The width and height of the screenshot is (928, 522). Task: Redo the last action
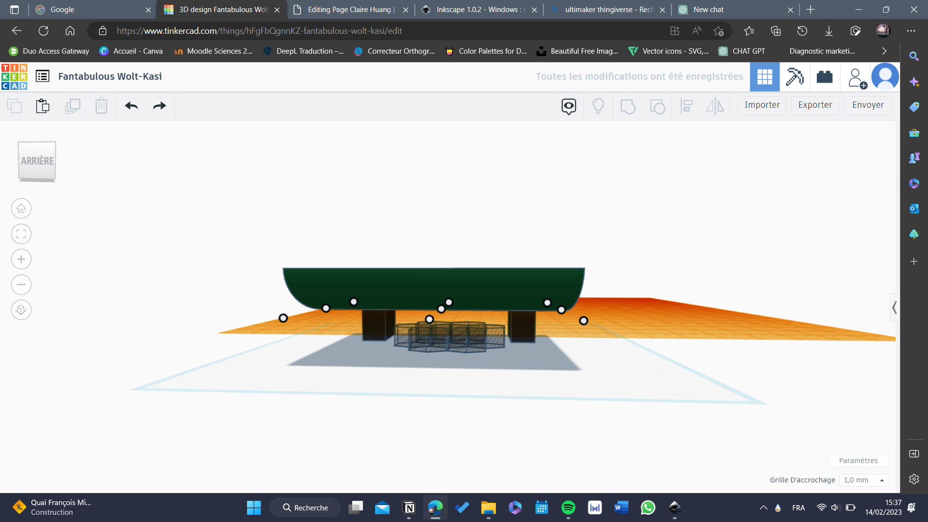pyautogui.click(x=159, y=106)
